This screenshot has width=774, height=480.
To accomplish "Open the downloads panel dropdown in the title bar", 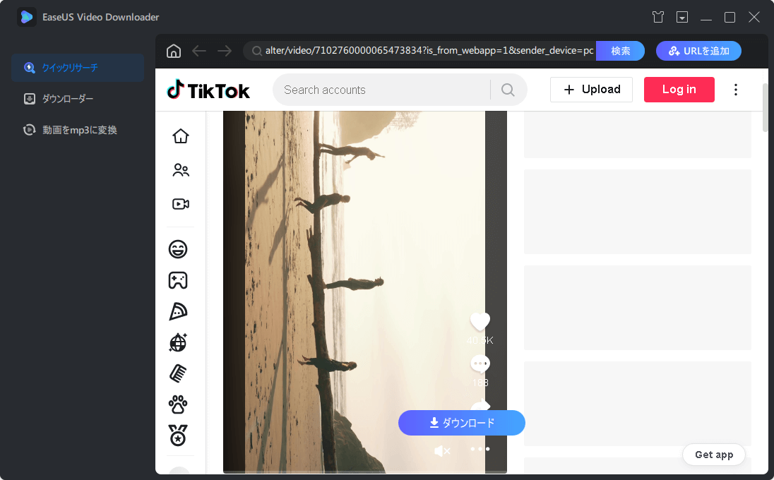I will tap(682, 16).
